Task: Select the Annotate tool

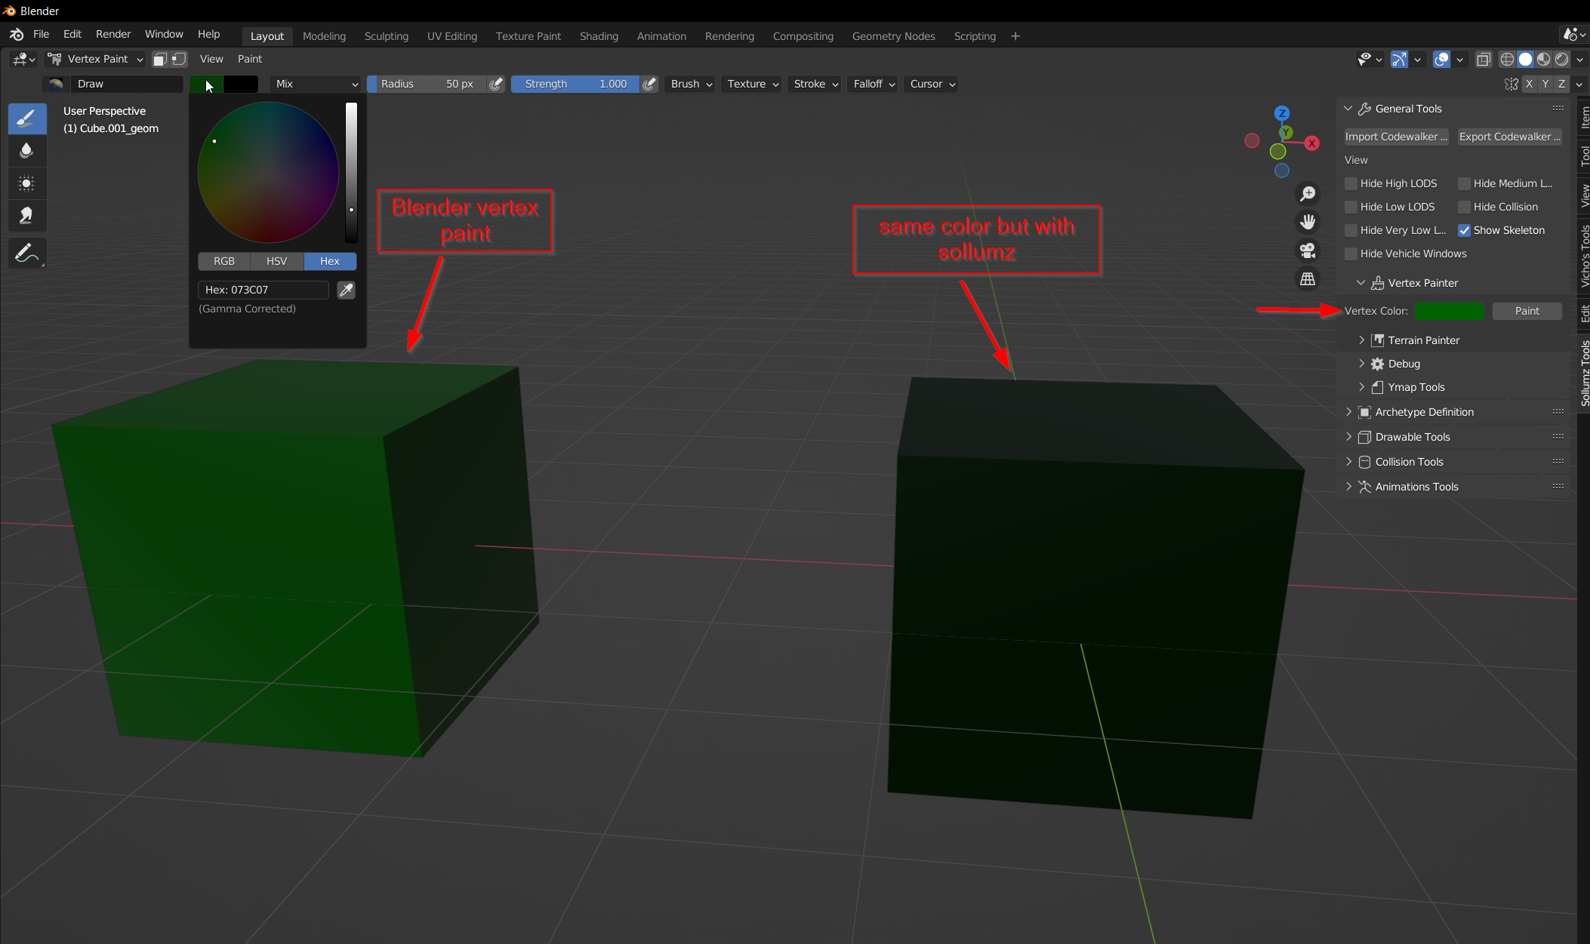Action: [27, 253]
